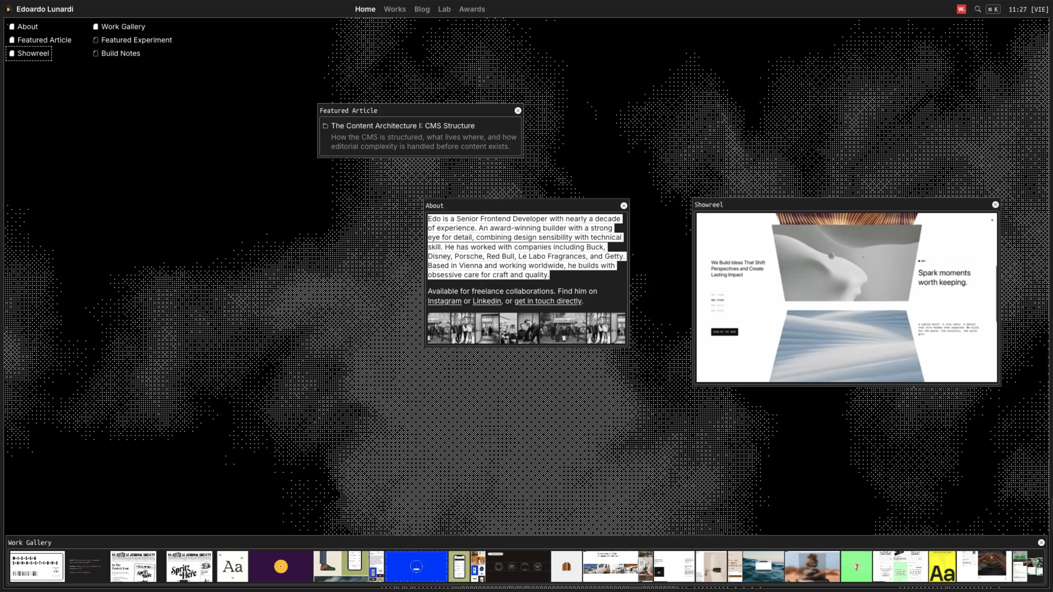This screenshot has height=592, width=1053.
Task: Close the Showreel window
Action: tap(995, 205)
